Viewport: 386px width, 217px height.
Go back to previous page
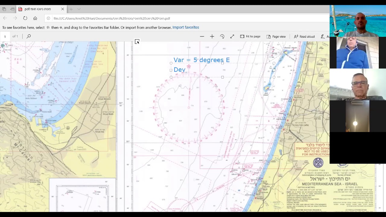coord(5,18)
